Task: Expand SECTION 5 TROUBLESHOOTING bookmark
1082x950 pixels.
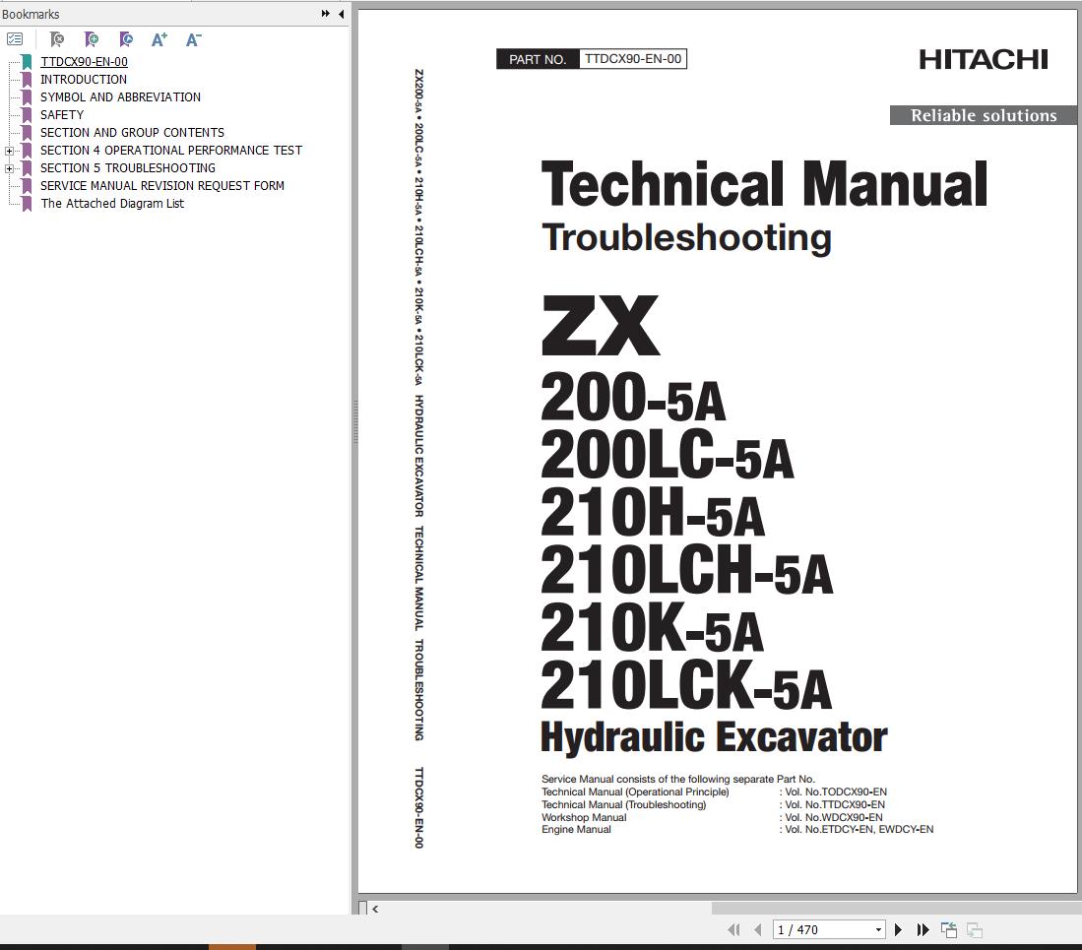Action: [9, 168]
